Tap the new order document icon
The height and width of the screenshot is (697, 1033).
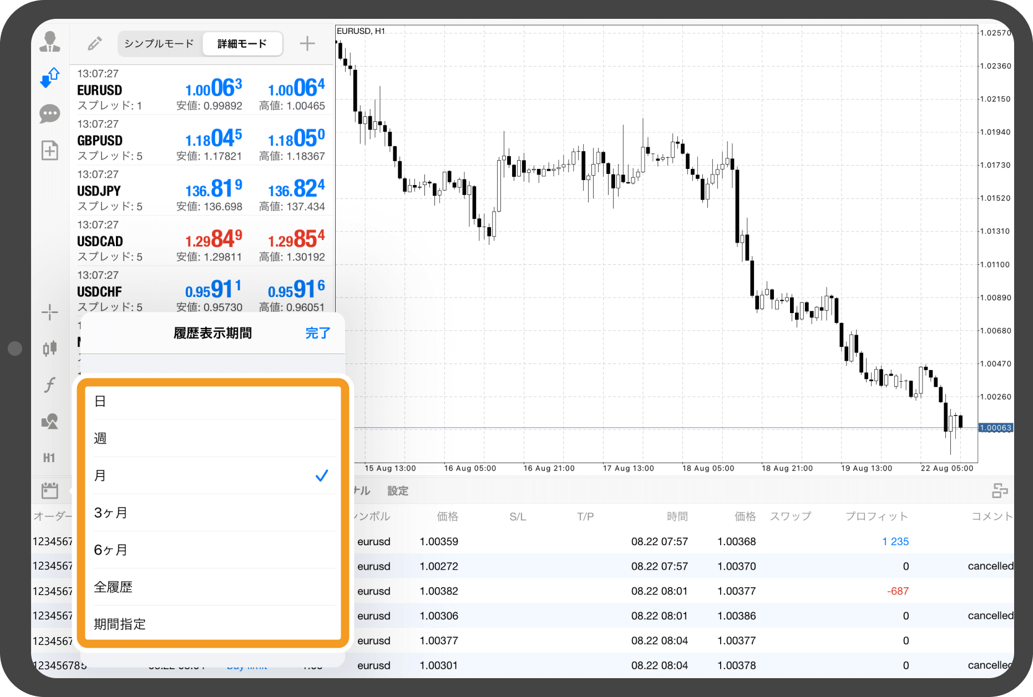[x=50, y=150]
